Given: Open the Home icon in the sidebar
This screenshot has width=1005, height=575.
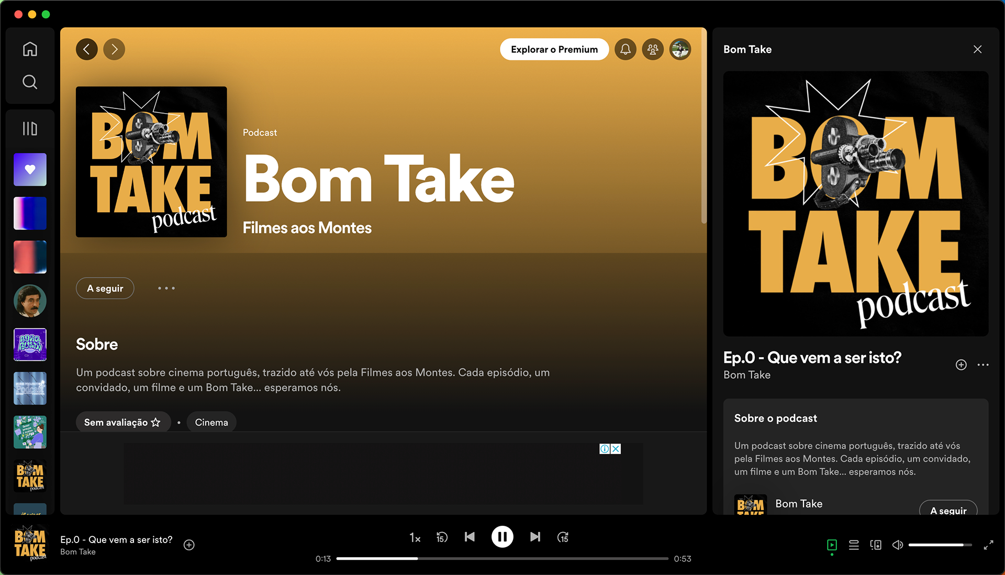Looking at the screenshot, I should tap(30, 49).
